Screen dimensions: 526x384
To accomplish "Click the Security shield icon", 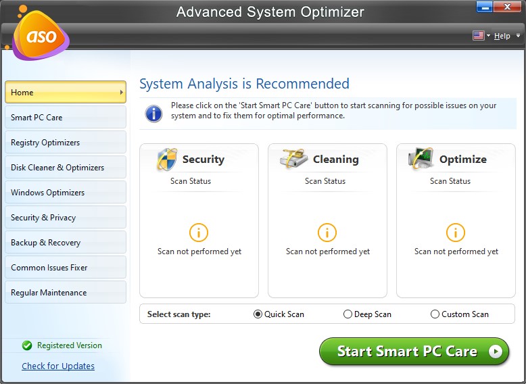I will 166,160.
